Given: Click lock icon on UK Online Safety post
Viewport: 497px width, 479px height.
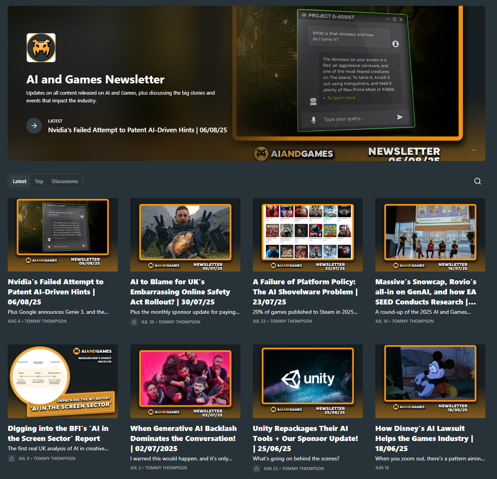Looking at the screenshot, I should click(x=134, y=322).
